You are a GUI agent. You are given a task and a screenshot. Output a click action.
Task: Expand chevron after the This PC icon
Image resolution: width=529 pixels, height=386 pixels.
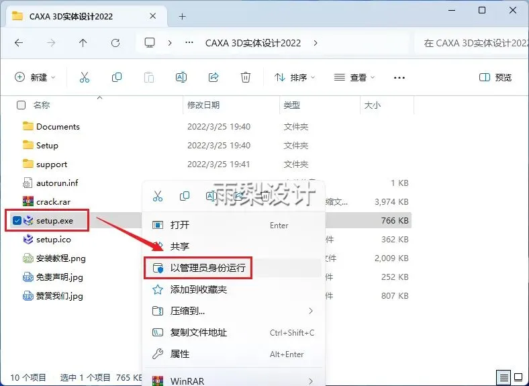pyautogui.click(x=170, y=43)
